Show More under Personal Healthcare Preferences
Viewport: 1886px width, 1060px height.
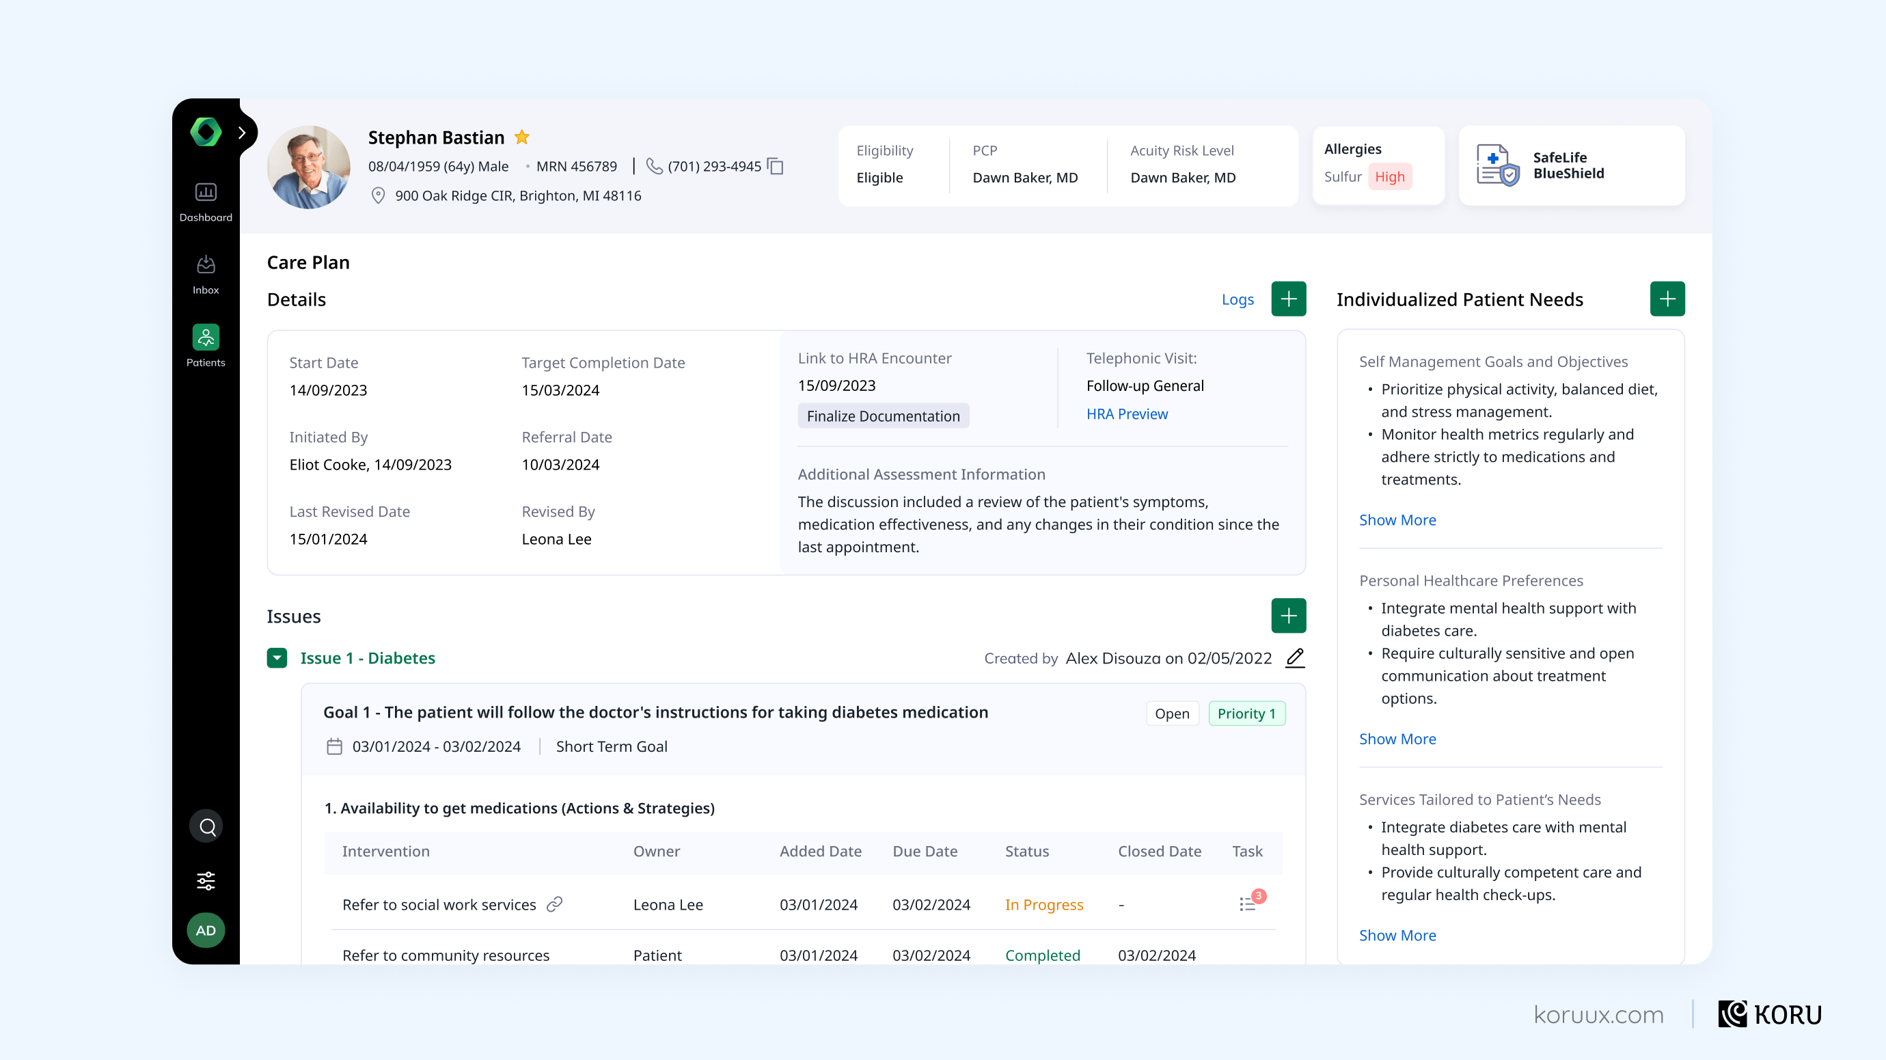(1397, 739)
